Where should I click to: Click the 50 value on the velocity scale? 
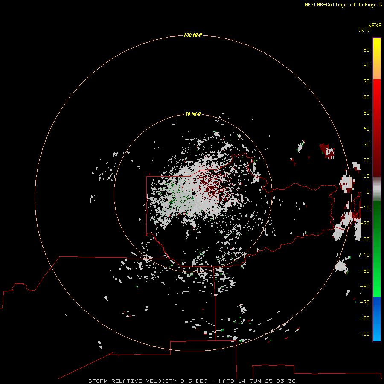367,113
